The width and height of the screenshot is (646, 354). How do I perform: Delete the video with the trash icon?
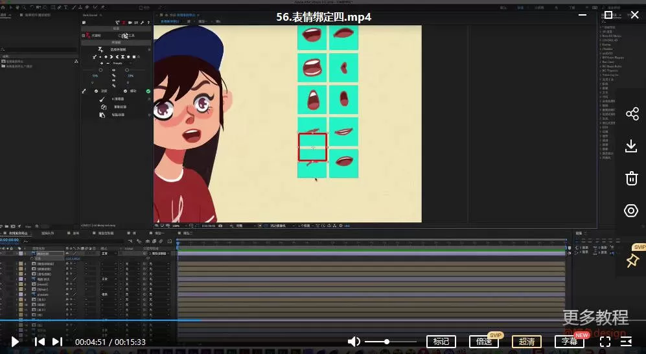[632, 178]
